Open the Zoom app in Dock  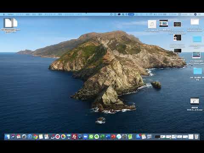85,137
